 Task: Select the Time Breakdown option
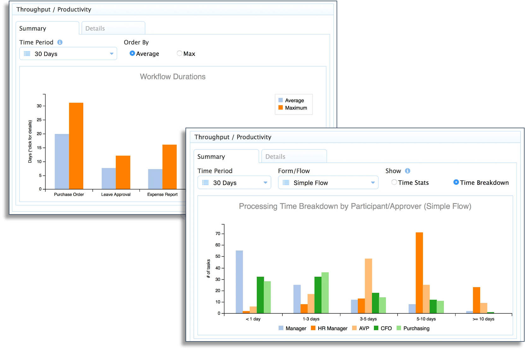pyautogui.click(x=456, y=183)
